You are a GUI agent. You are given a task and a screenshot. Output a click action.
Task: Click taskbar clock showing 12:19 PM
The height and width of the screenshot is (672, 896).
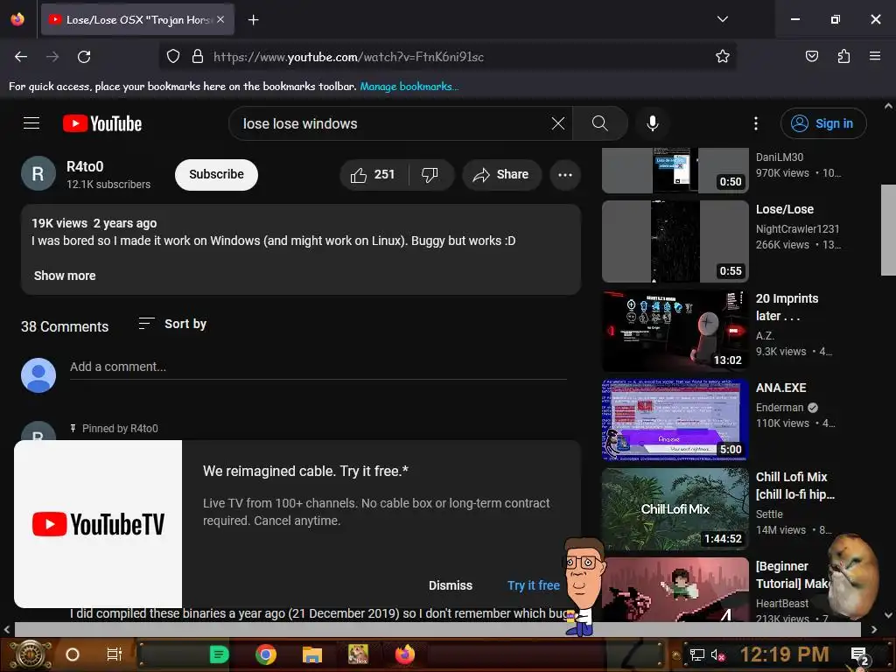785,654
